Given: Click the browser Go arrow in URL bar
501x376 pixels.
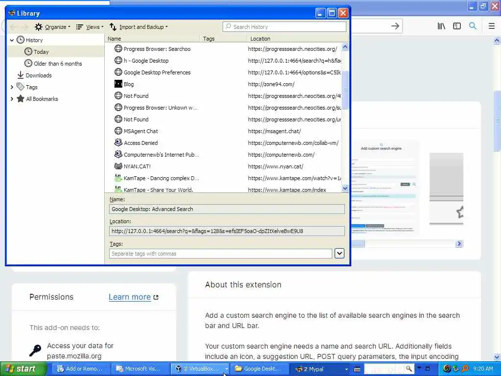Looking at the screenshot, I should (395, 26).
